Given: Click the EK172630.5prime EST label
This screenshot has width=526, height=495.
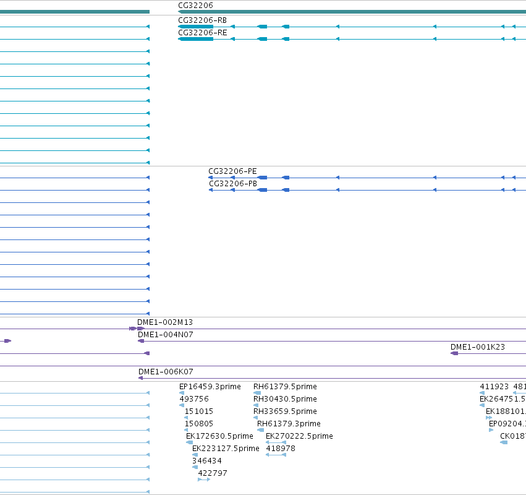Looking at the screenshot, I should [x=219, y=436].
